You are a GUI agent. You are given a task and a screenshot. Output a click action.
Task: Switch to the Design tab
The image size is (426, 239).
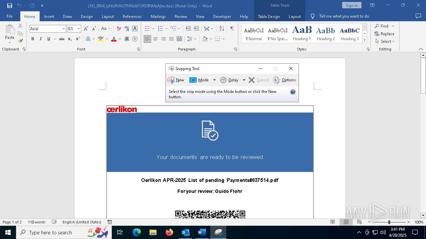tap(87, 16)
